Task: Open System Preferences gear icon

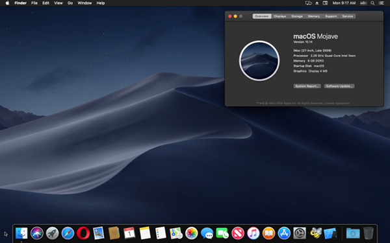Action: 300,233
